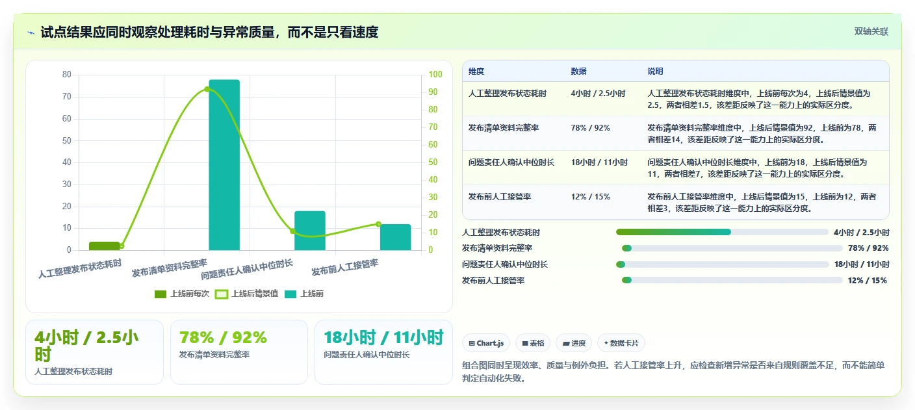Select the 进度 chip
The height and width of the screenshot is (410, 915).
click(x=574, y=343)
